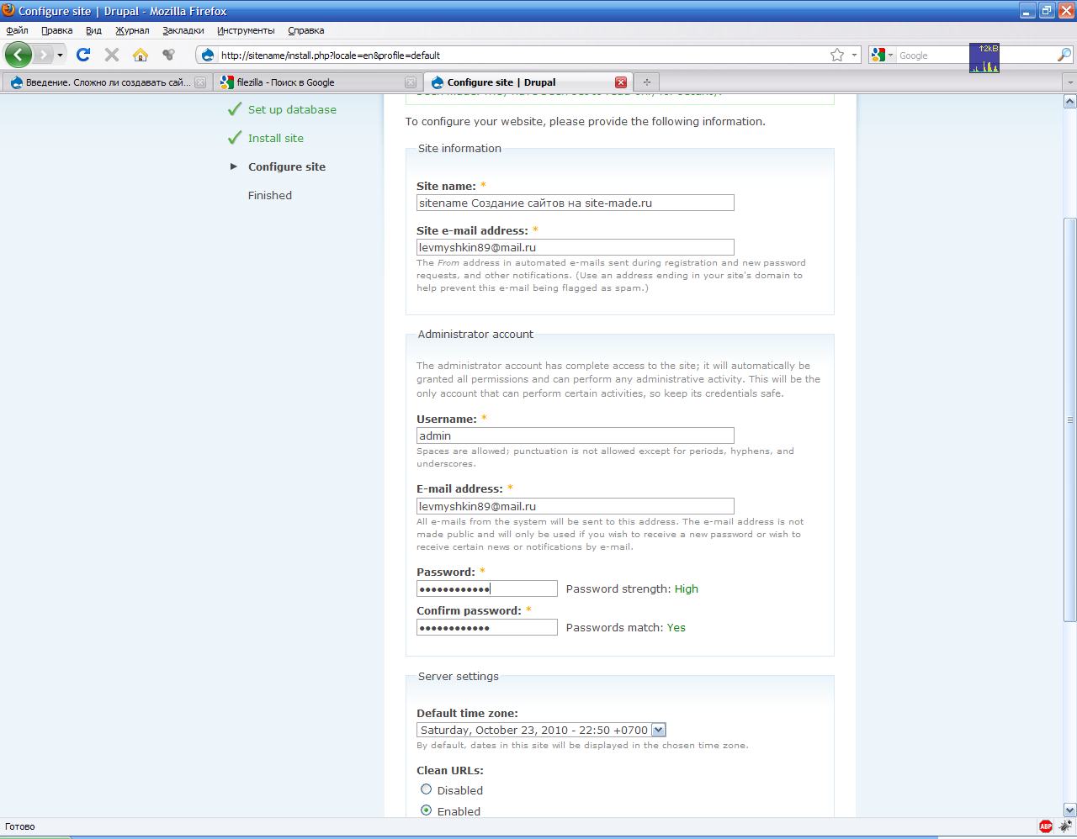Go back with the green Back arrow
The width and height of the screenshot is (1077, 839).
point(18,55)
